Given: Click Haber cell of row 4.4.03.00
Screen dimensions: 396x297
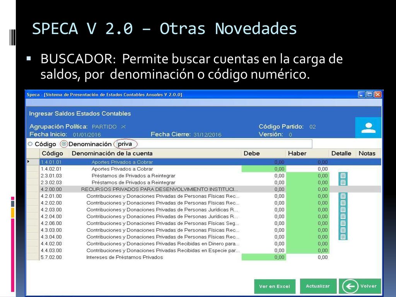Looking at the screenshot, I should [x=307, y=251].
